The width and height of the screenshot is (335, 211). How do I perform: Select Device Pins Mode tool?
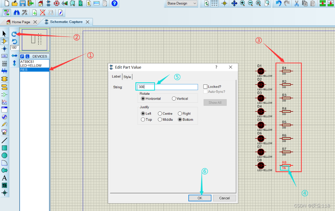pyautogui.click(x=4, y=94)
